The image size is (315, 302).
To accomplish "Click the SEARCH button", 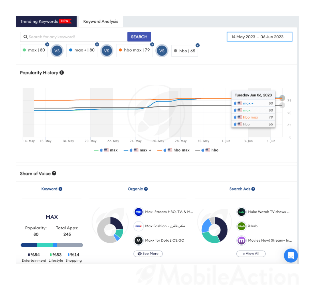I will [139, 37].
